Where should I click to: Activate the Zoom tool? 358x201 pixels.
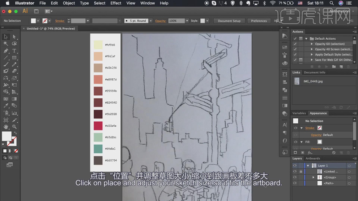point(14,127)
